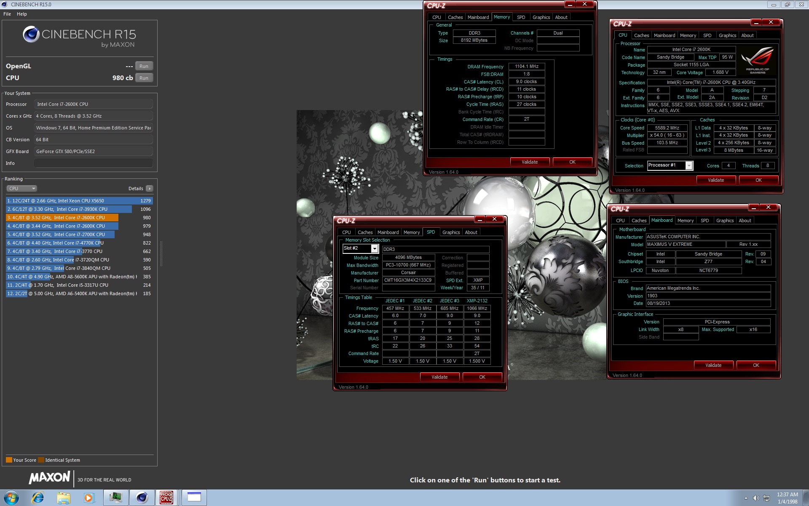Click the GFX Board field
The height and width of the screenshot is (506, 809).
pos(93,151)
